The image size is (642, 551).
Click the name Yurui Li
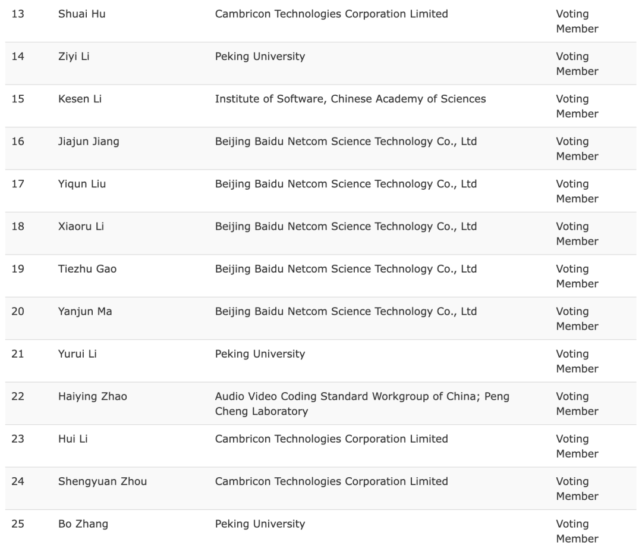coord(77,354)
